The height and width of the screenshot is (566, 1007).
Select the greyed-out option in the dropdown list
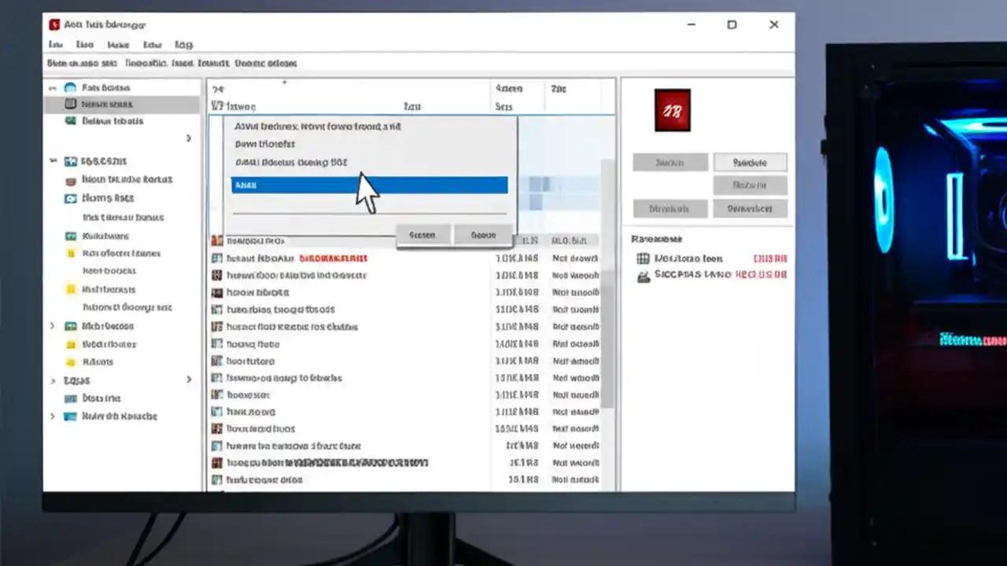291,162
